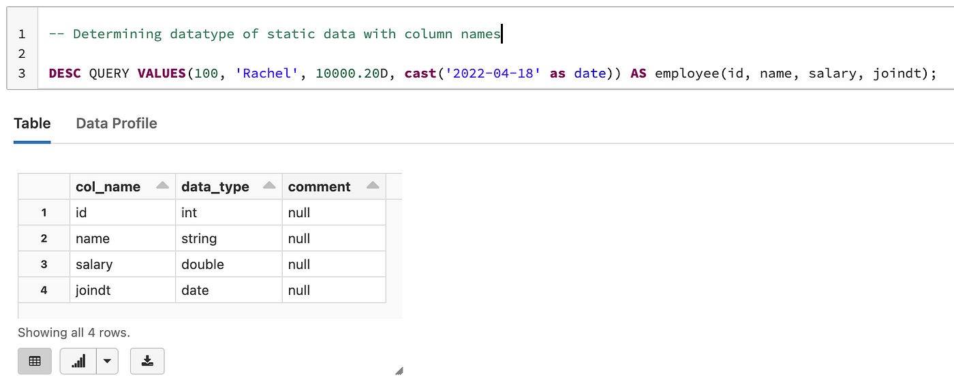This screenshot has width=954, height=386.
Task: Download results with the download icon
Action: pyautogui.click(x=147, y=361)
